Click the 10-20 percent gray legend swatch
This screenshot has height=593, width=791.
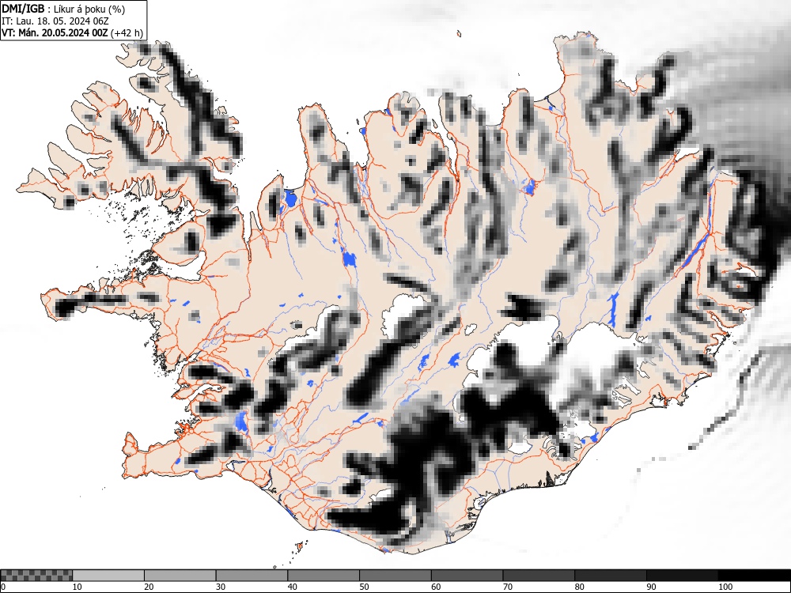(108, 576)
